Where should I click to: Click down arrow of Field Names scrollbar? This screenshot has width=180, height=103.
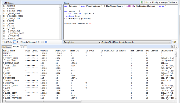tap(60, 38)
